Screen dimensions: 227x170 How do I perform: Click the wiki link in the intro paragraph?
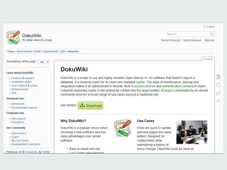pos(150,78)
